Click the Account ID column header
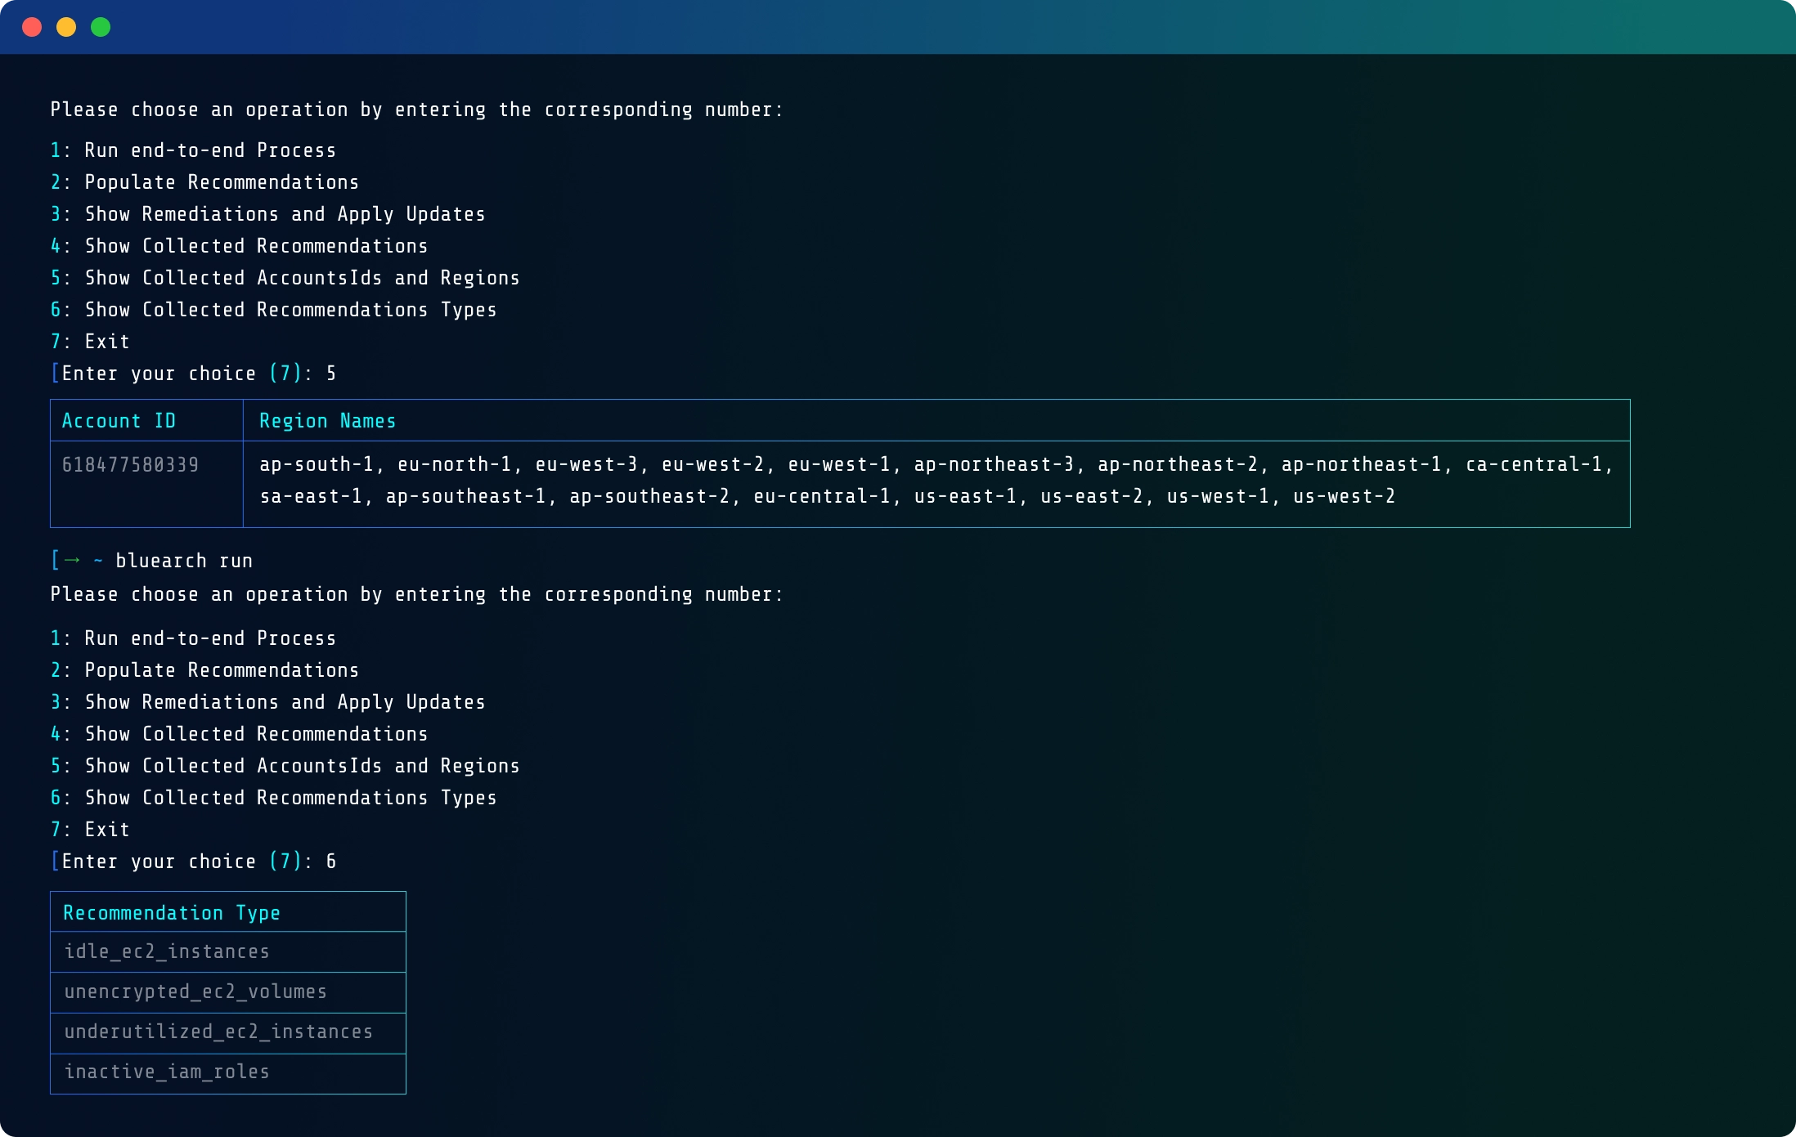The width and height of the screenshot is (1796, 1137). pos(119,420)
